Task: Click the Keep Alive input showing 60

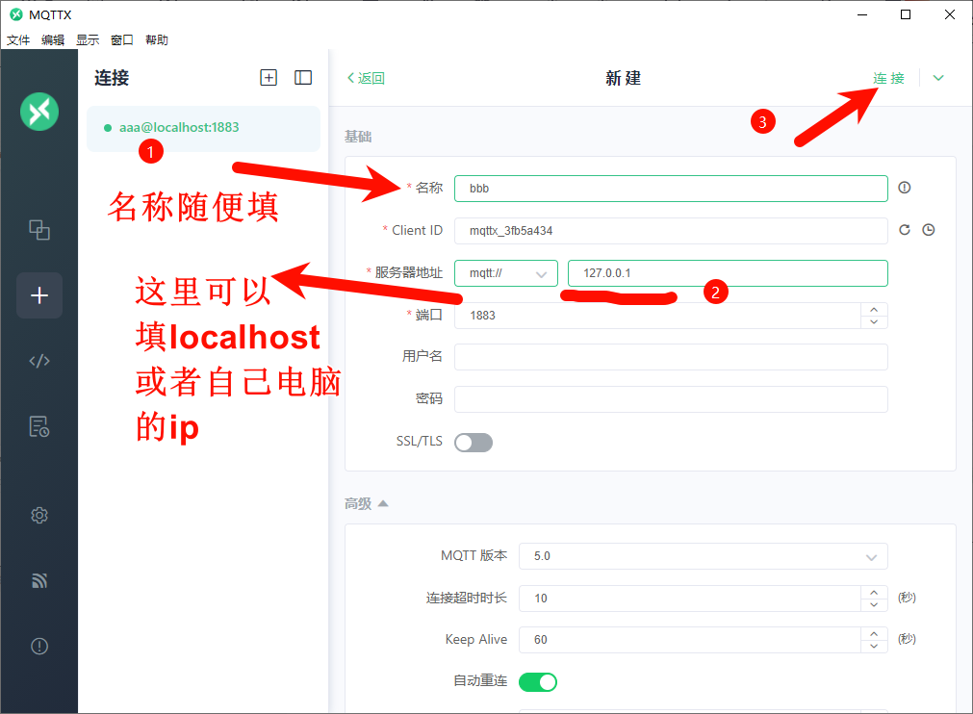Action: (x=690, y=640)
